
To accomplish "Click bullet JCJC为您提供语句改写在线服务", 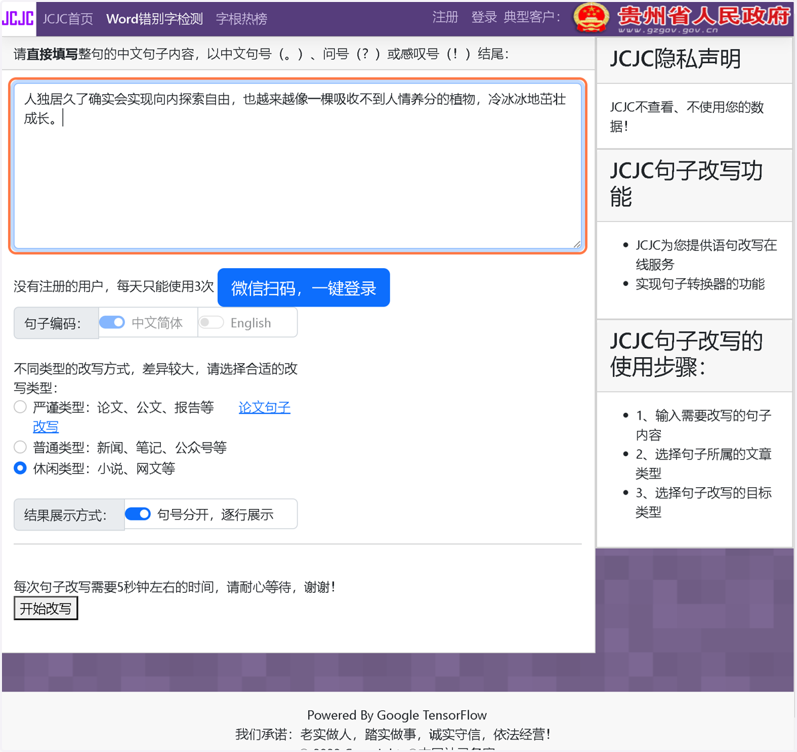I will click(706, 255).
